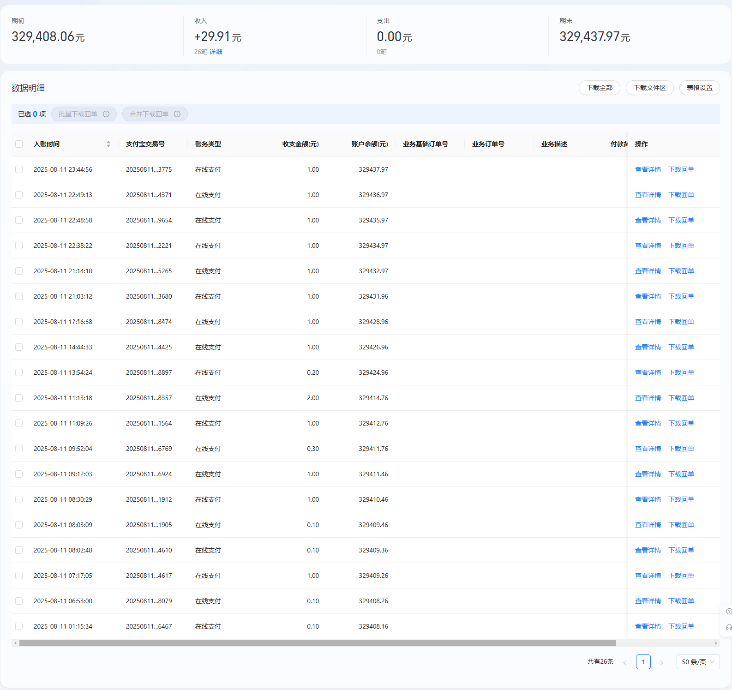Click the 已选 0 项 selection count
Viewport: 732px width, 690px height.
tap(32, 114)
